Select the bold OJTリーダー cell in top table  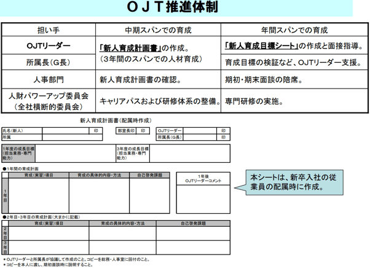click(49, 46)
